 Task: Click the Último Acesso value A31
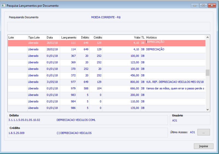[x=192, y=132]
